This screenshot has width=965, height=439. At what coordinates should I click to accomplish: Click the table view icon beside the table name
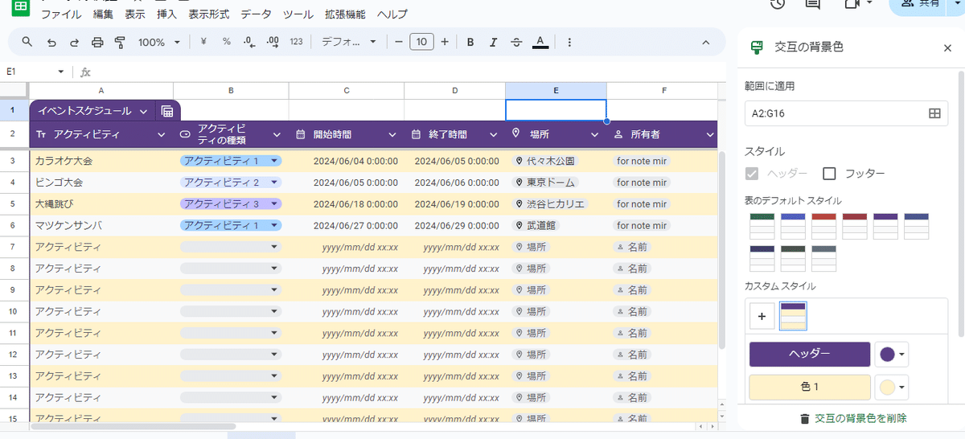tap(167, 111)
